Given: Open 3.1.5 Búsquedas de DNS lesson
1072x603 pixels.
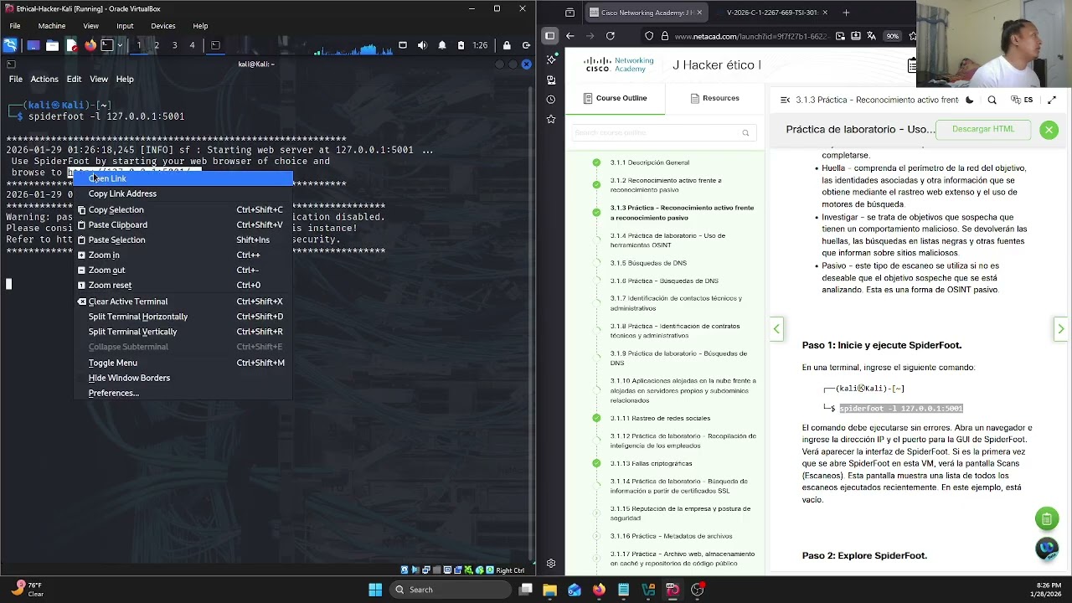Looking at the screenshot, I should (648, 263).
